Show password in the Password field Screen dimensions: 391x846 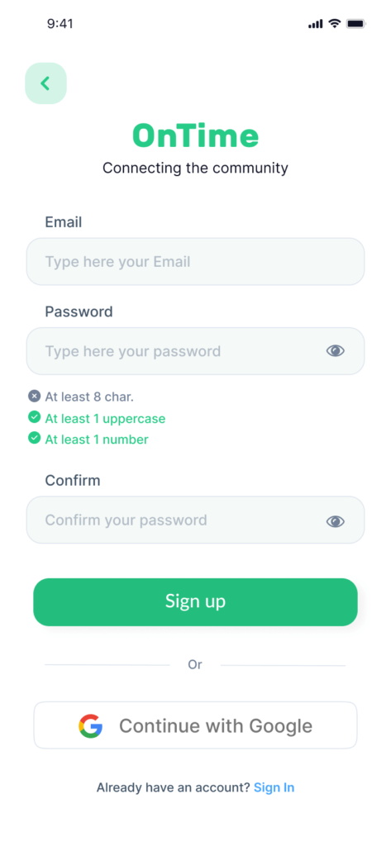336,351
